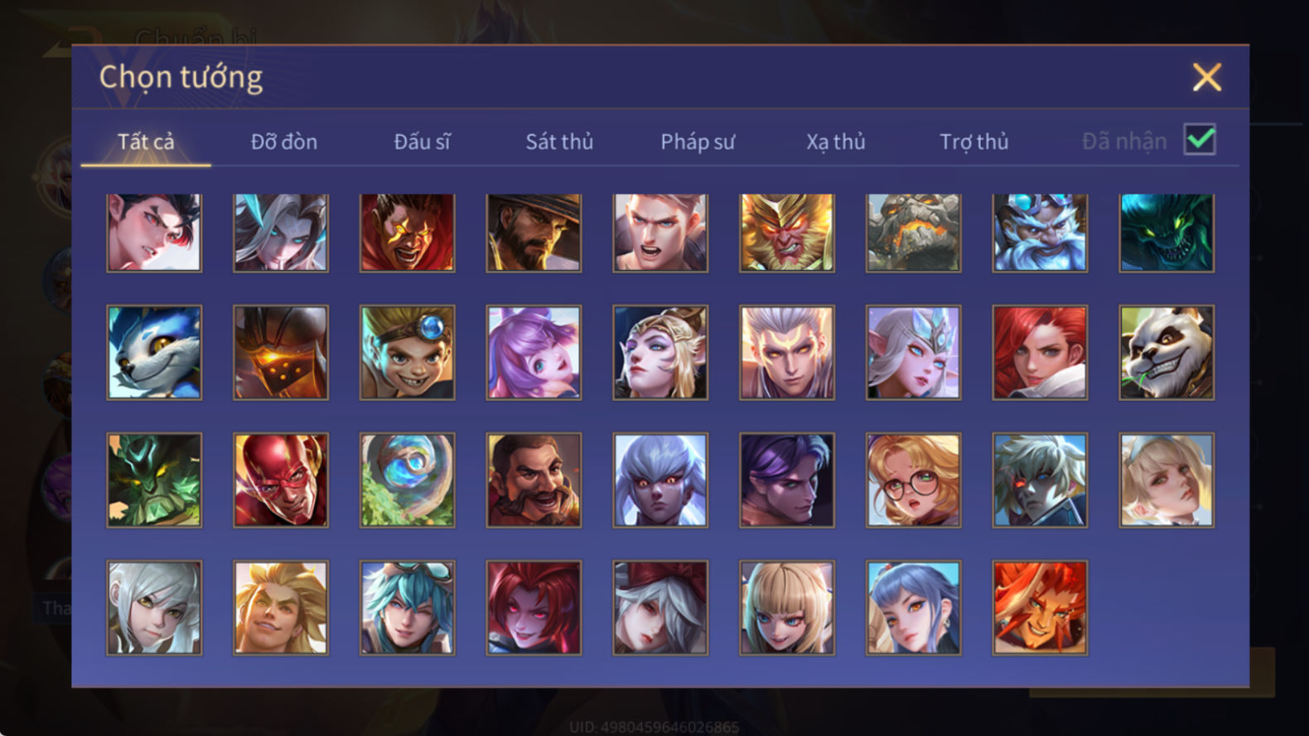The height and width of the screenshot is (736, 1309).
Task: Toggle the Đã nhận checkbox
Action: [x=1200, y=139]
